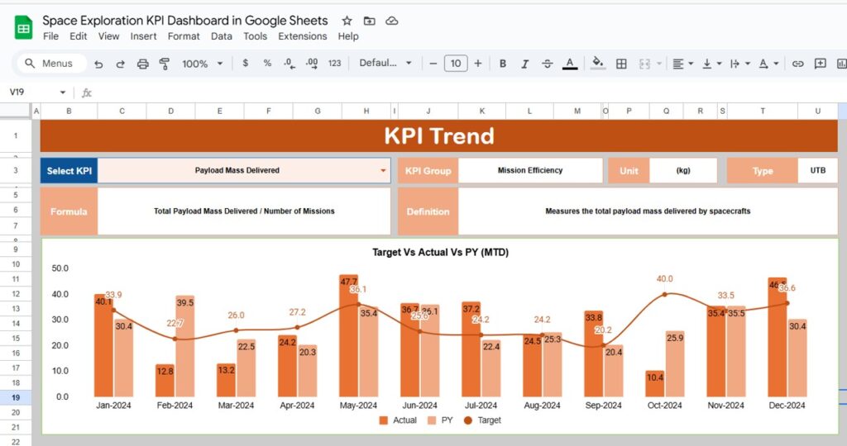
Task: Click the chart title Target Vs Actual
Action: coord(440,252)
